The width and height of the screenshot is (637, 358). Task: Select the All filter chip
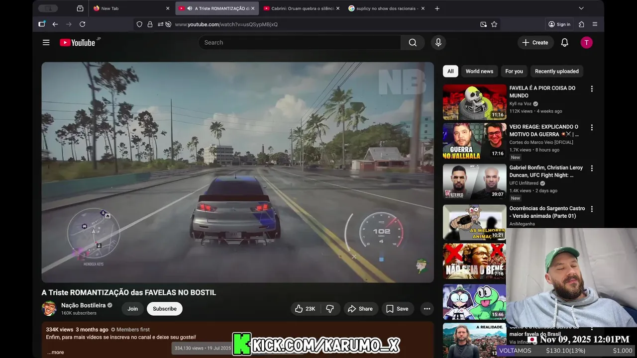click(450, 71)
